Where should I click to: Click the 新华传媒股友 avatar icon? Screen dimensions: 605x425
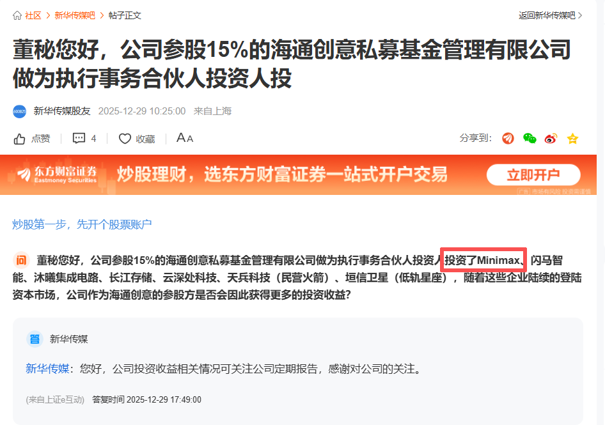tap(20, 111)
